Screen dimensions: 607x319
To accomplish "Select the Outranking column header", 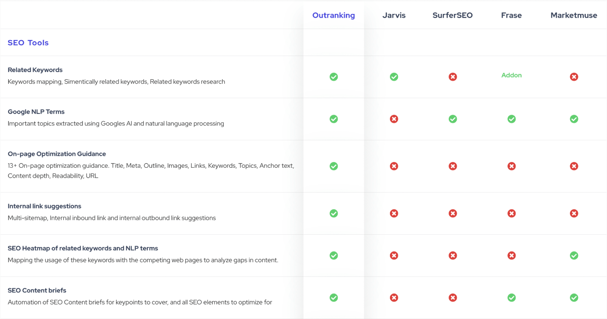I will click(333, 15).
